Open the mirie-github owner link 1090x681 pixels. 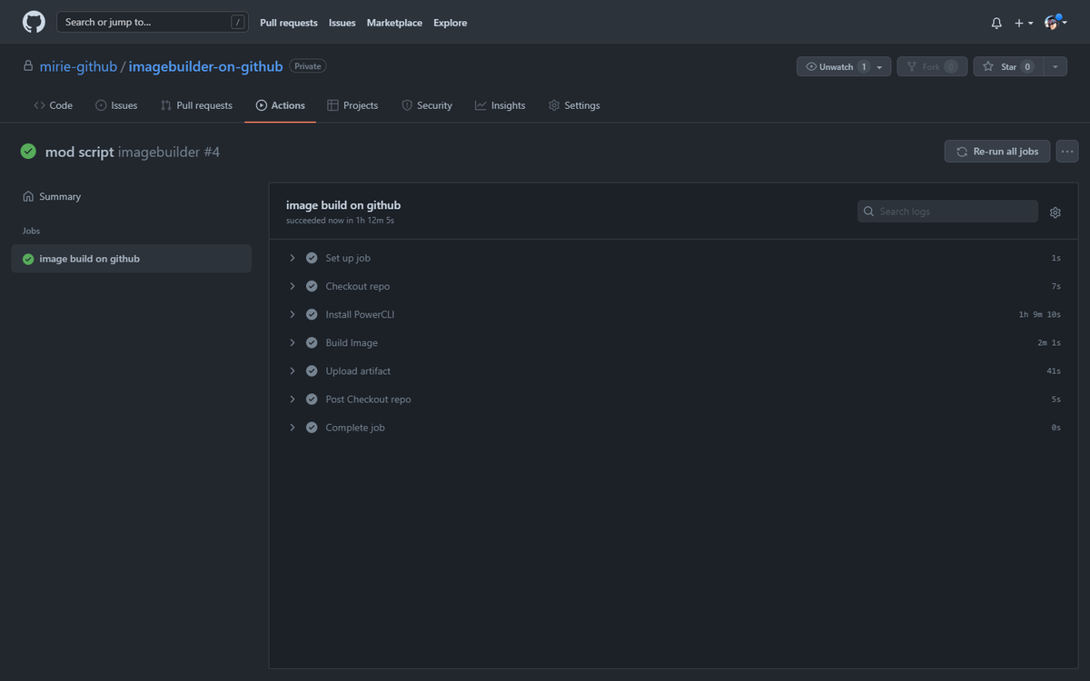(x=78, y=66)
